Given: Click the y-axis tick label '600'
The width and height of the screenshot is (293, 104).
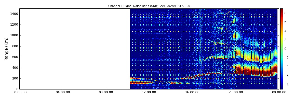Looking at the screenshot, I should coord(15,57).
